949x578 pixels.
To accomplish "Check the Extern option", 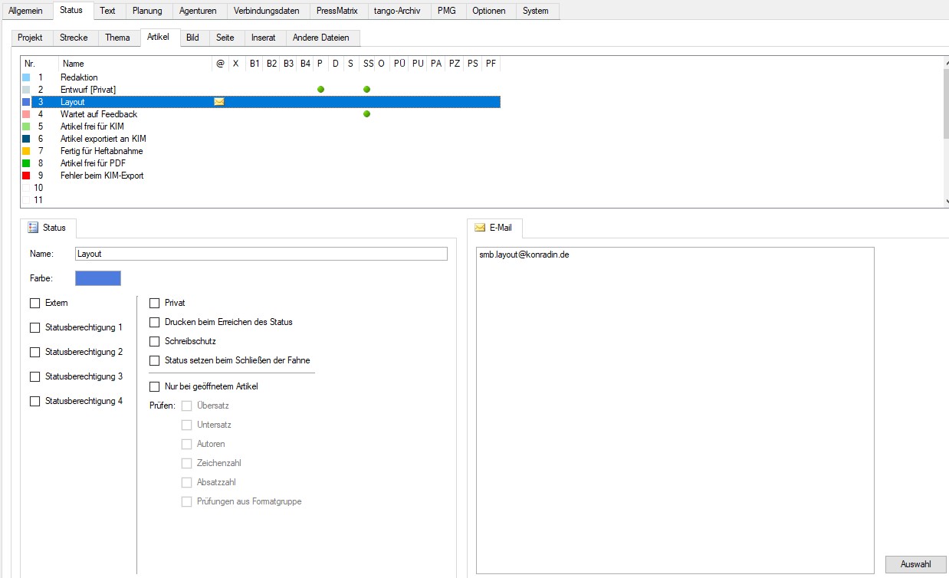I will [x=35, y=303].
